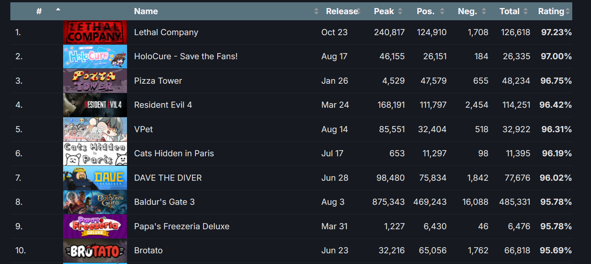591x264 pixels.
Task: Sort the table by Name column
Action: tap(146, 11)
